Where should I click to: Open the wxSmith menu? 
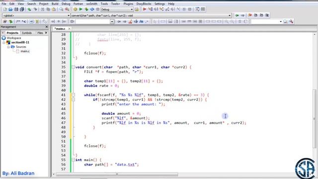coord(91,3)
